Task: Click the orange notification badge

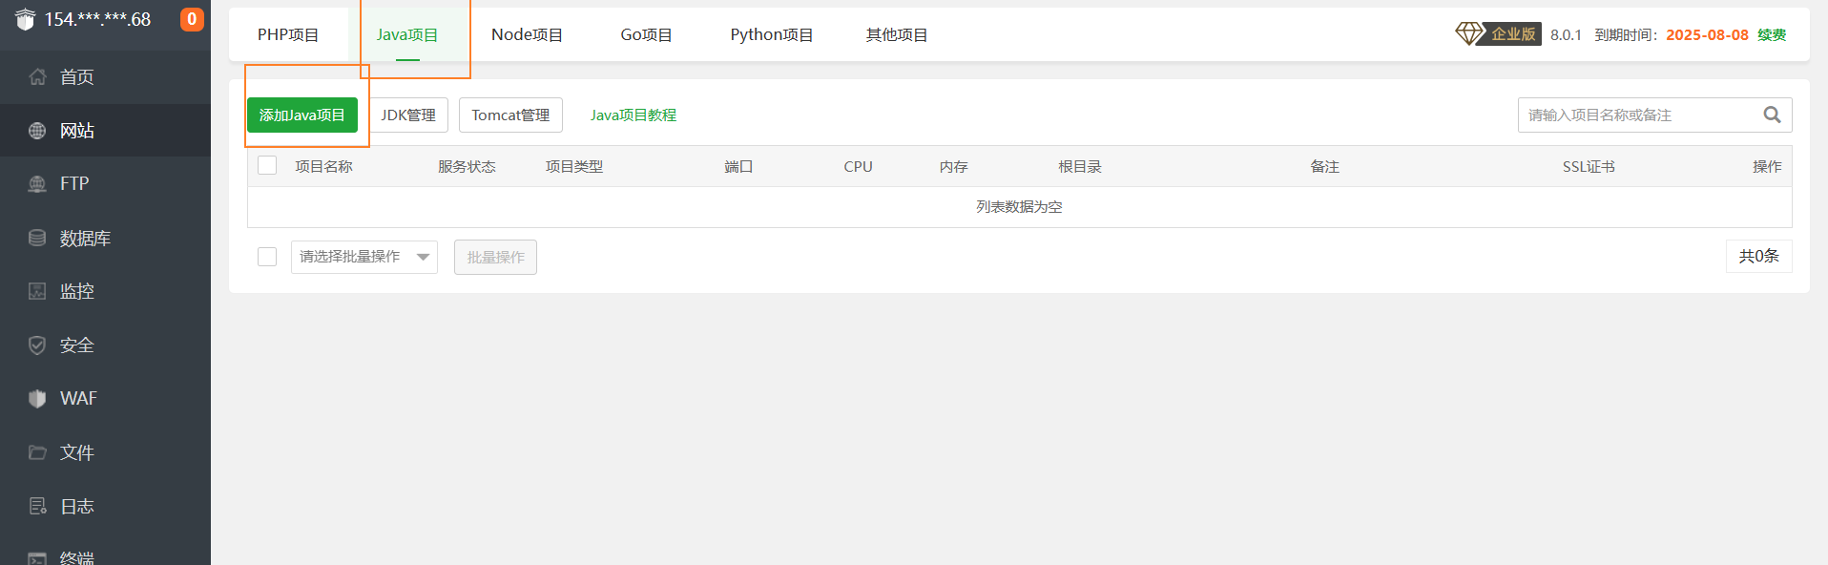Action: click(x=192, y=19)
